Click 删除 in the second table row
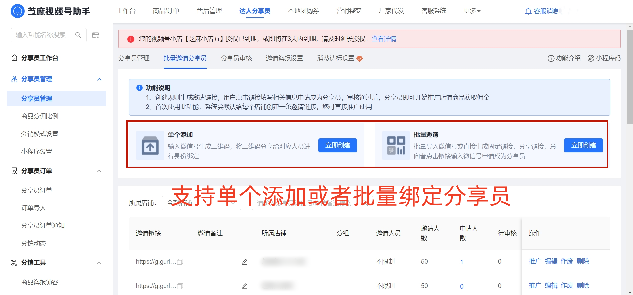 click(x=583, y=286)
